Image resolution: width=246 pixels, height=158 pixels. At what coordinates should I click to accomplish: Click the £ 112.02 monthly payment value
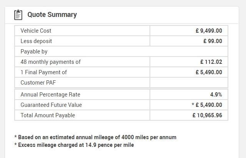(x=211, y=62)
